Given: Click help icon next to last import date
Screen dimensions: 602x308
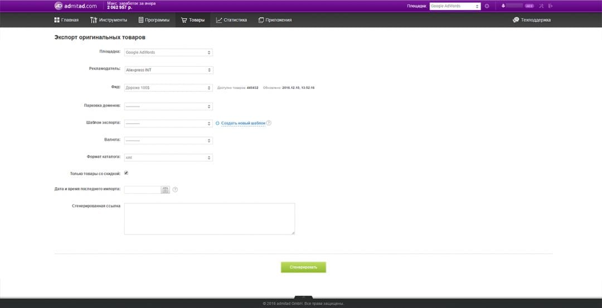Looking at the screenshot, I should click(x=175, y=189).
